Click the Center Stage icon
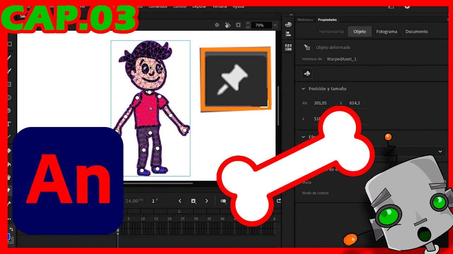 pos(217,25)
